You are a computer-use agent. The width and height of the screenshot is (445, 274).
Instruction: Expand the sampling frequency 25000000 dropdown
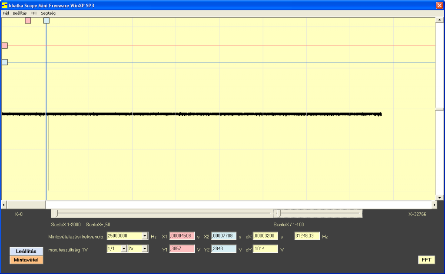point(145,236)
